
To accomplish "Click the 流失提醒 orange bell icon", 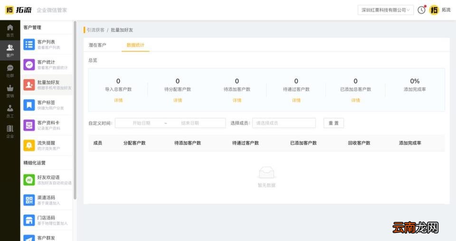I will click(29, 145).
